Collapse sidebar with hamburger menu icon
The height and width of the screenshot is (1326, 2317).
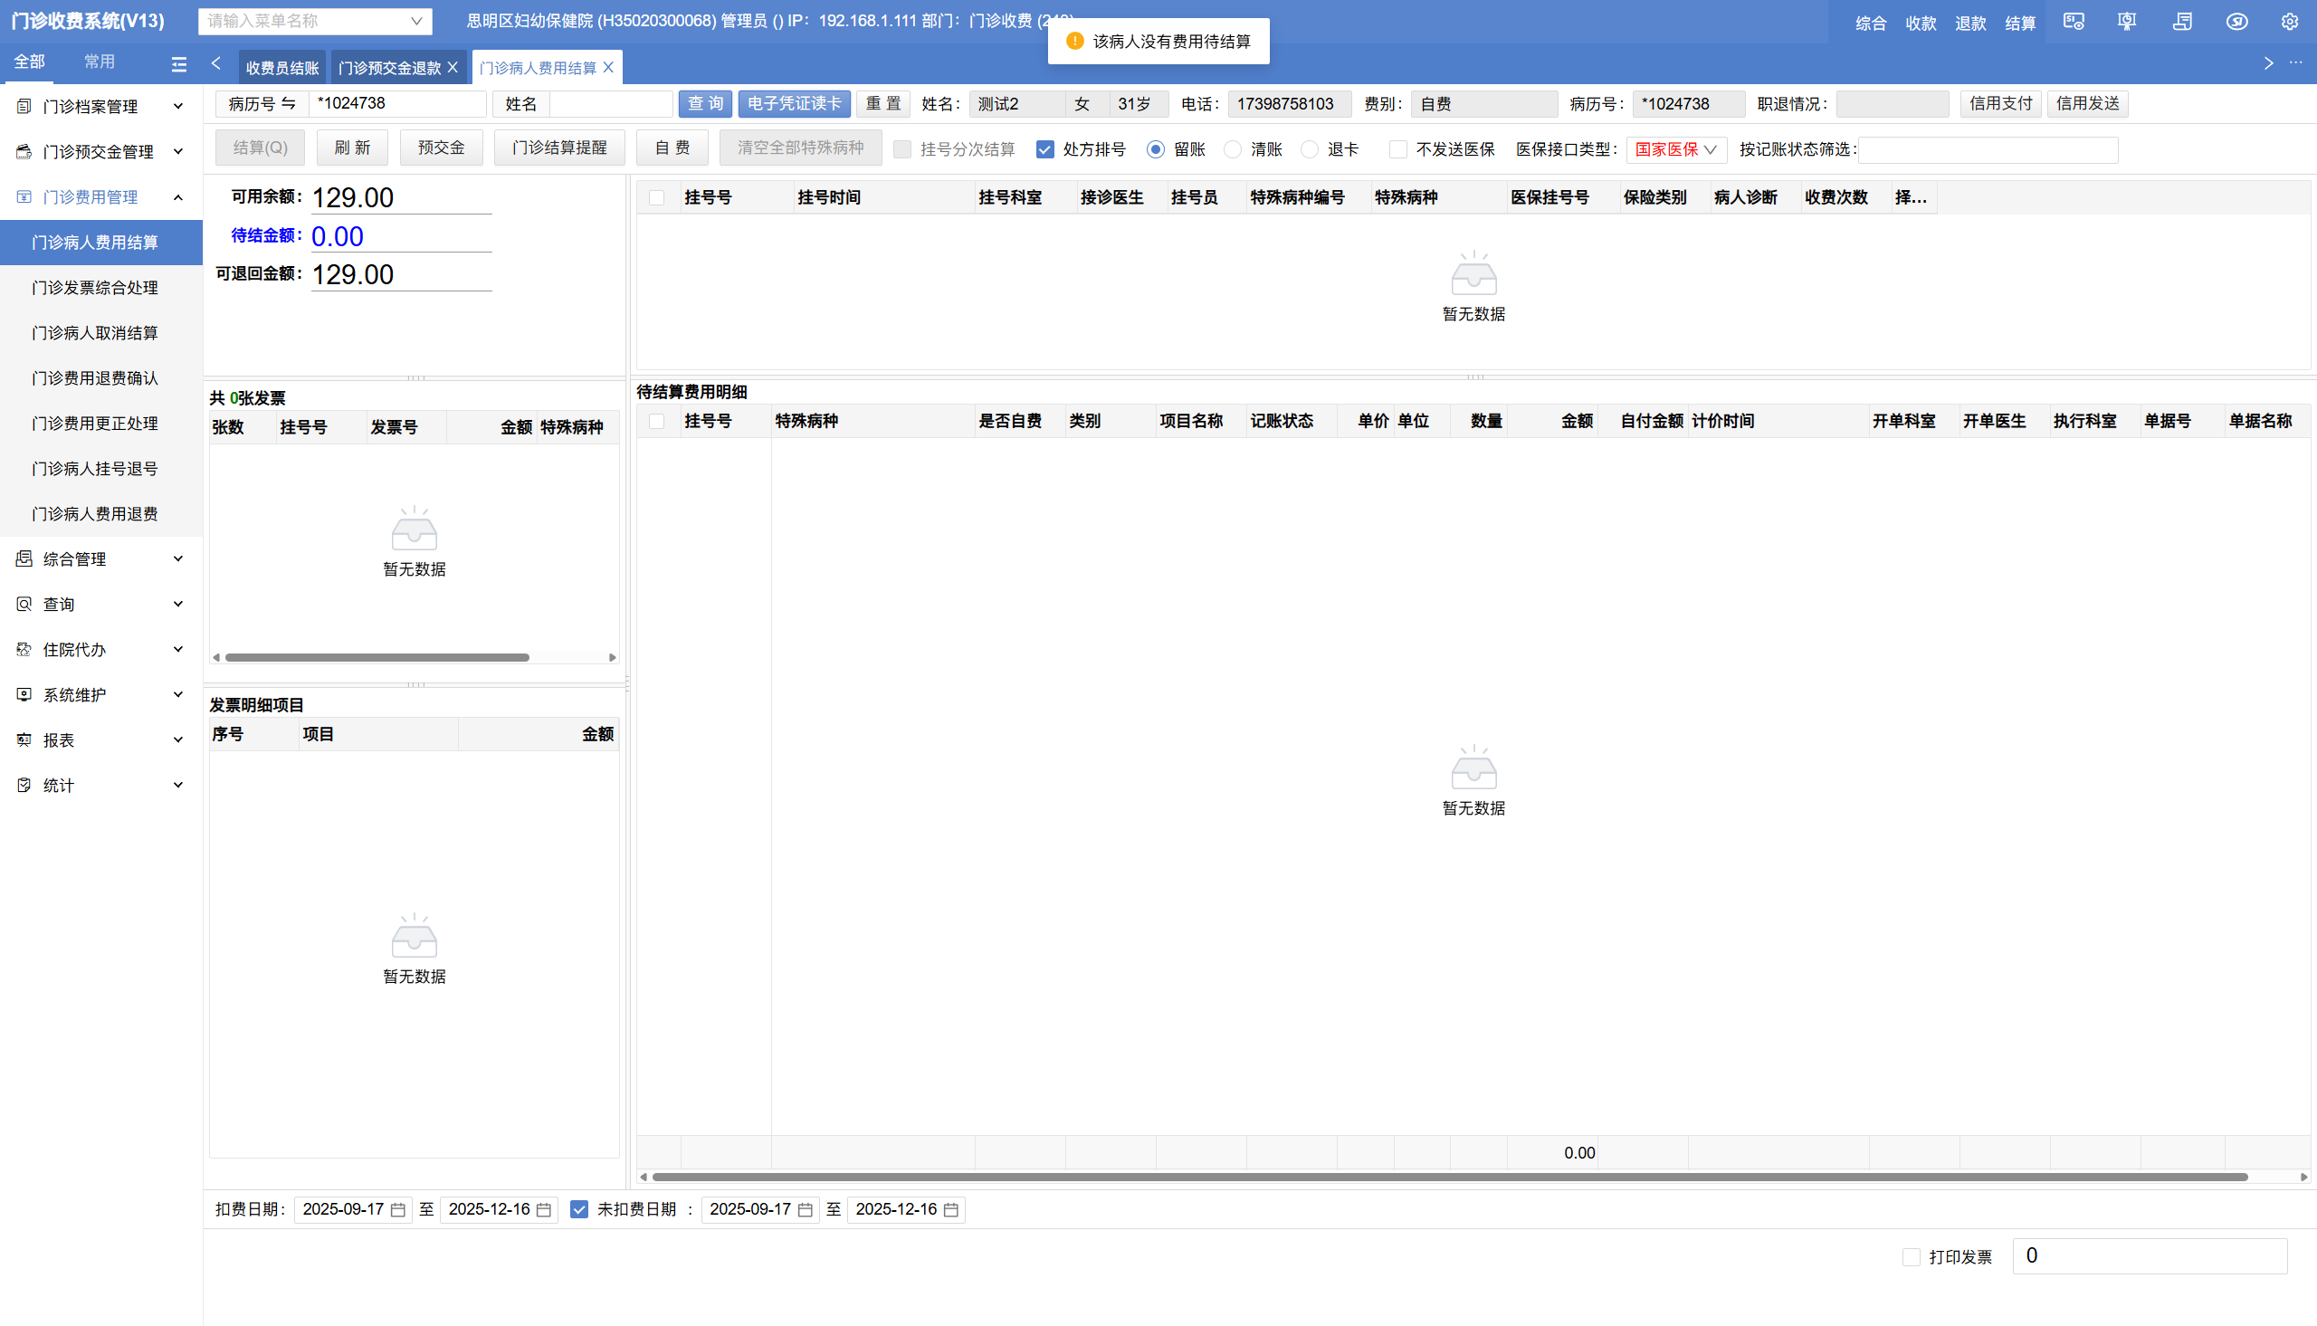point(179,63)
